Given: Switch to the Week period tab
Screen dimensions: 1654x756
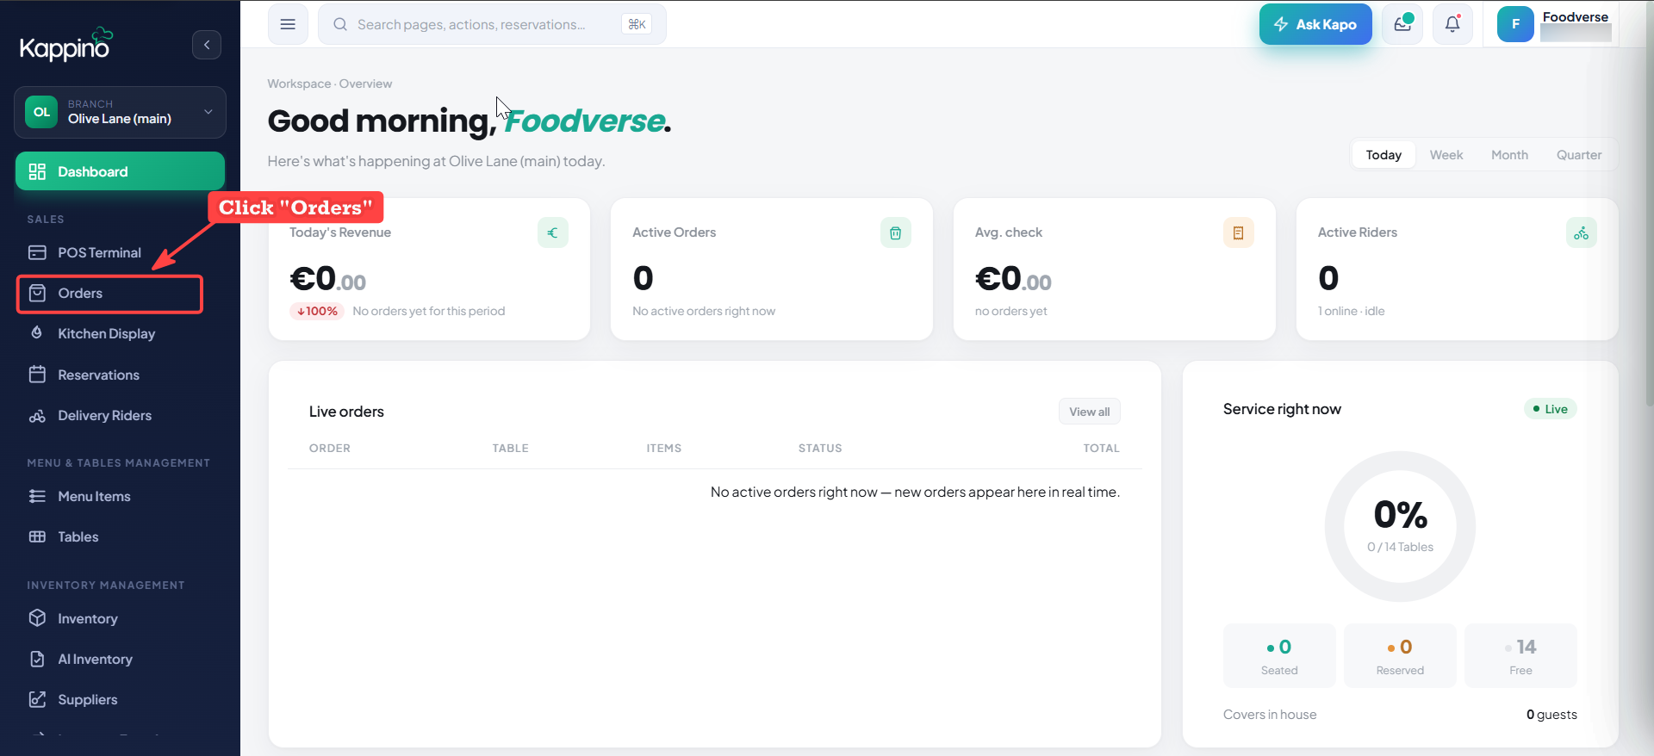Looking at the screenshot, I should point(1446,155).
